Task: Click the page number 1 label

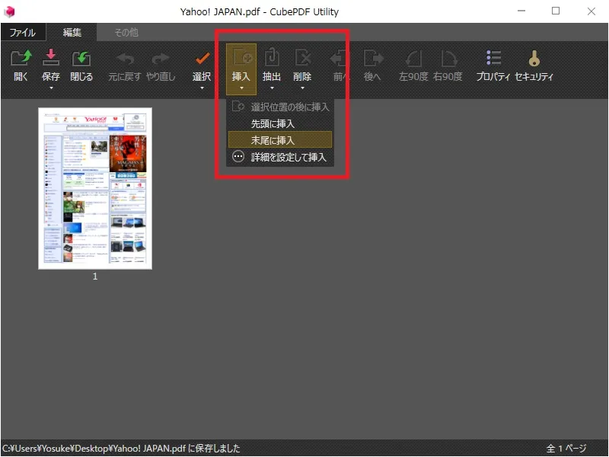Action: pyautogui.click(x=95, y=276)
